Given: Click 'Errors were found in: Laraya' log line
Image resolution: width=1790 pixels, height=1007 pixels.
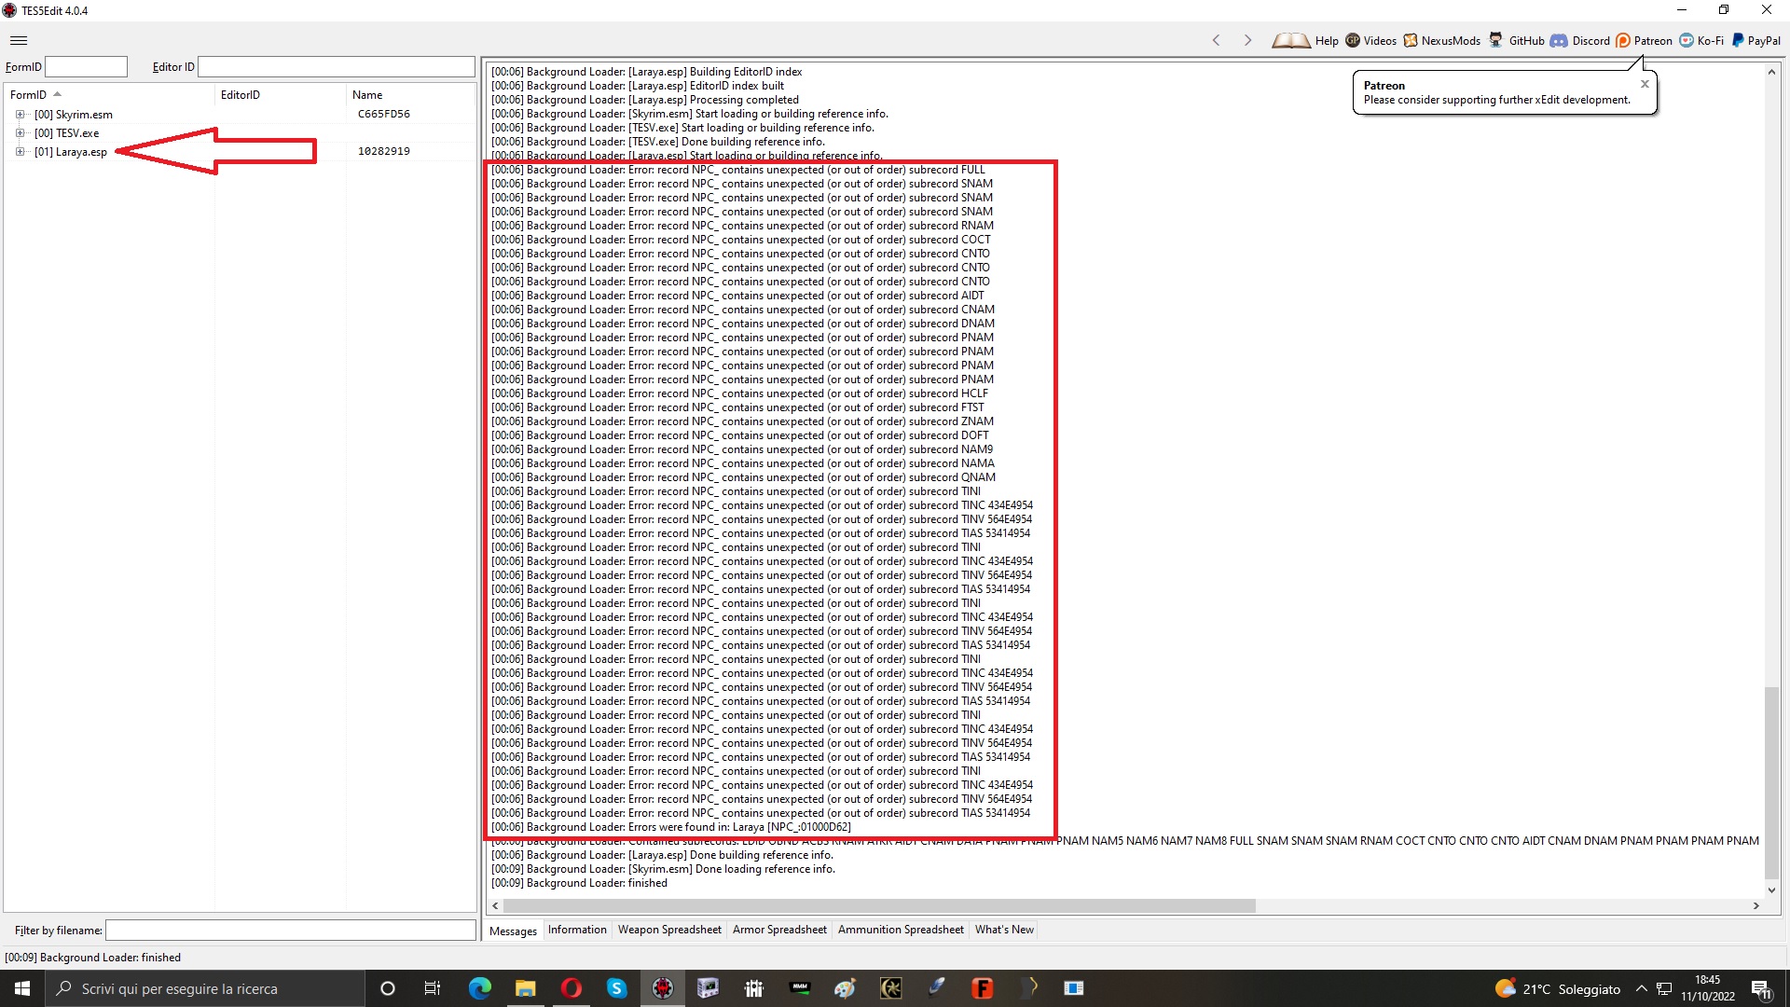Looking at the screenshot, I should (671, 827).
